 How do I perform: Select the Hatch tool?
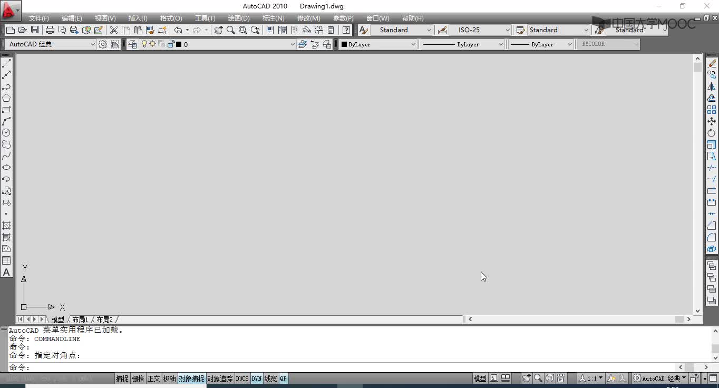click(x=6, y=226)
